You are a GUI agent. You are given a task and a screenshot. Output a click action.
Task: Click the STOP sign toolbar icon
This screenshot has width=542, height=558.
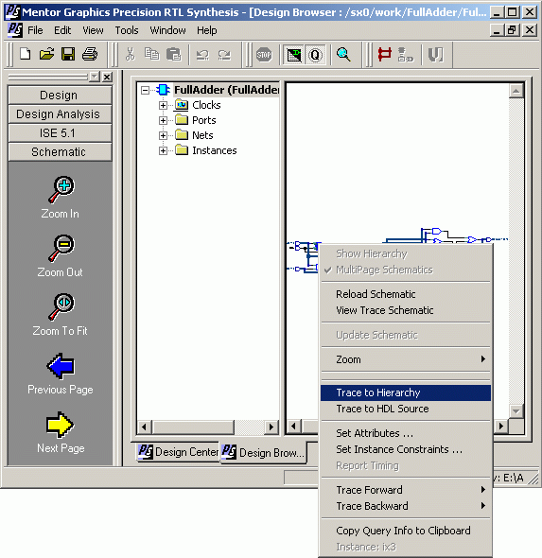(264, 55)
